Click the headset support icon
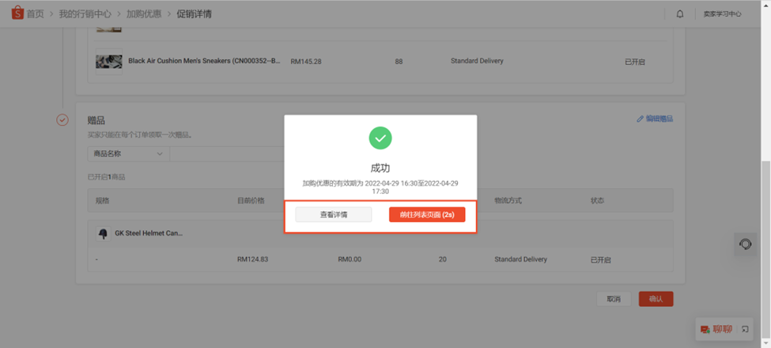Image resolution: width=771 pixels, height=348 pixels. point(746,244)
